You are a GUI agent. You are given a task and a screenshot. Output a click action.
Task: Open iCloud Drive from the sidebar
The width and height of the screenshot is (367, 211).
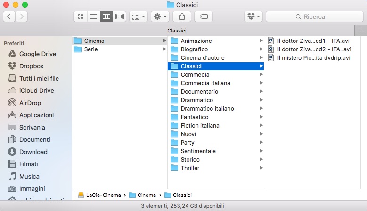point(36,90)
